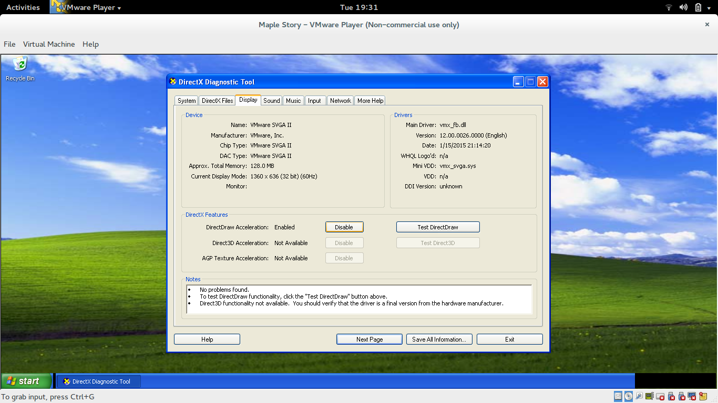Click the greyed Test Direct3D button
718x403 pixels.
[x=438, y=243]
